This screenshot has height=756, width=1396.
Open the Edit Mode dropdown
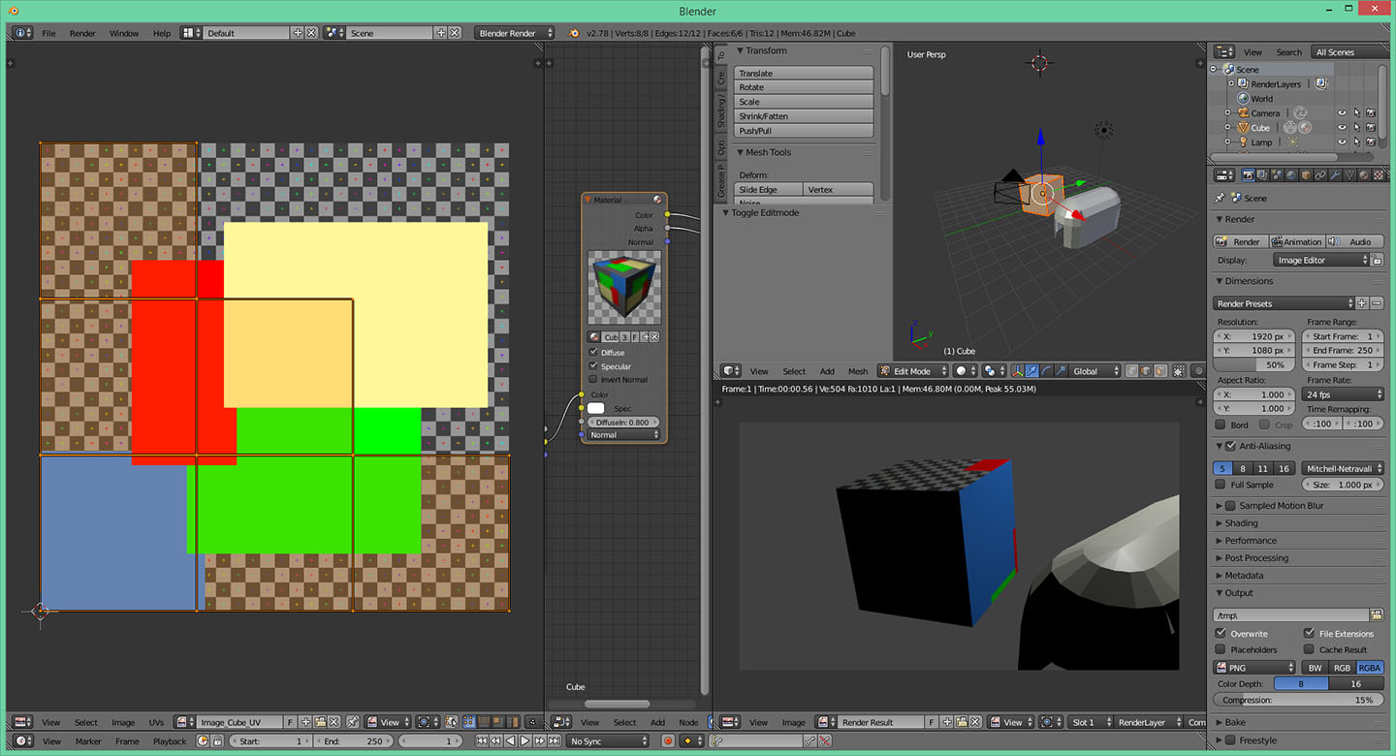coord(912,371)
